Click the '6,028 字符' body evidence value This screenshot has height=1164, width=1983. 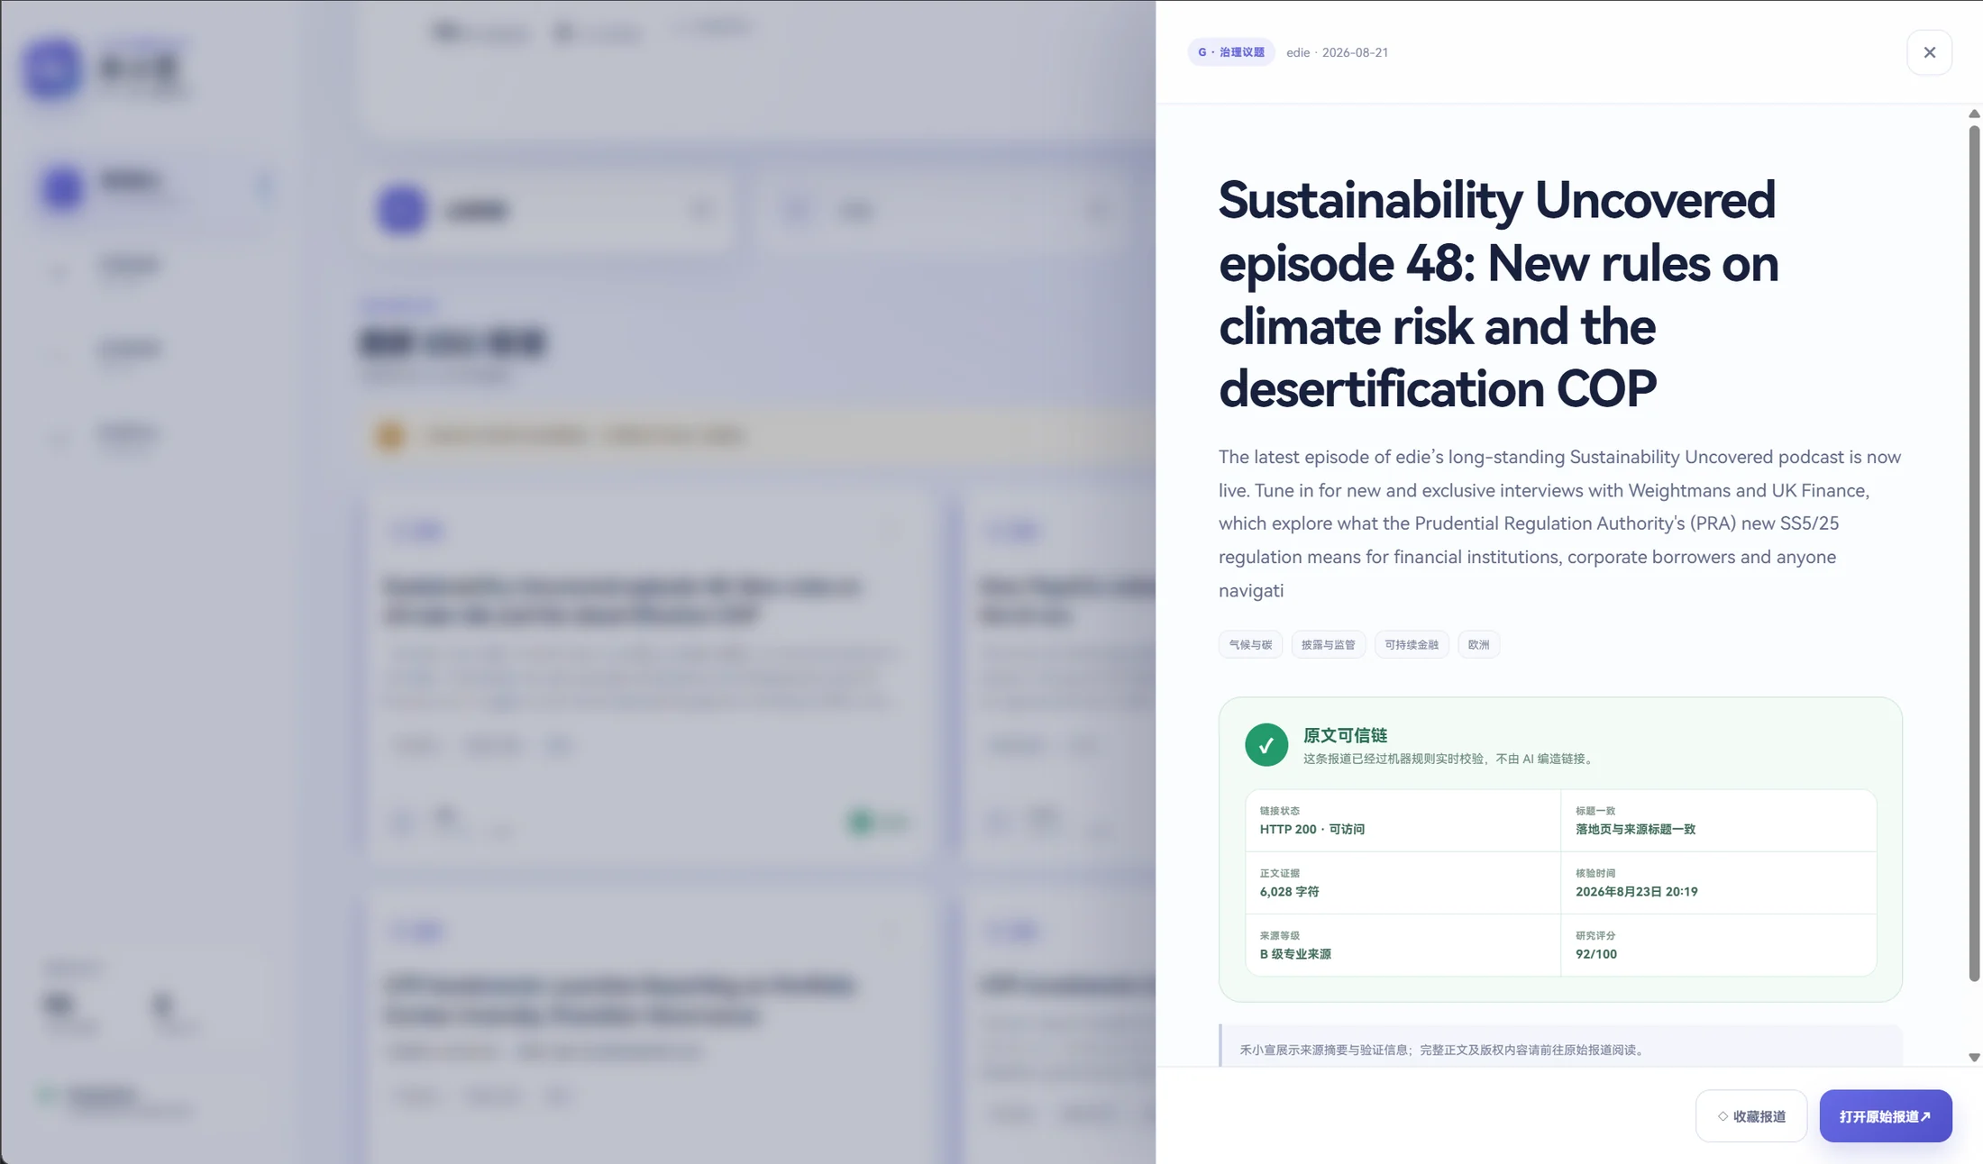(x=1289, y=891)
